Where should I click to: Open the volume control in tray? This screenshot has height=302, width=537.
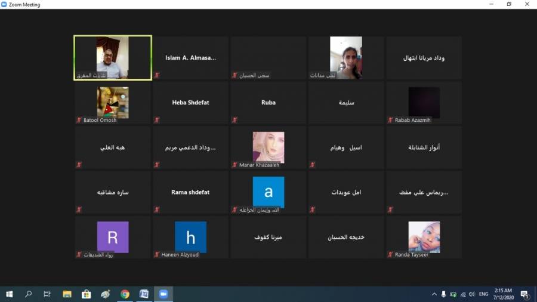(x=472, y=294)
